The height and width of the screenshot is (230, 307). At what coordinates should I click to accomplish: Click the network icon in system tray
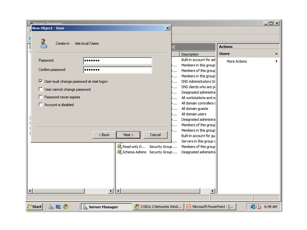coord(253,207)
